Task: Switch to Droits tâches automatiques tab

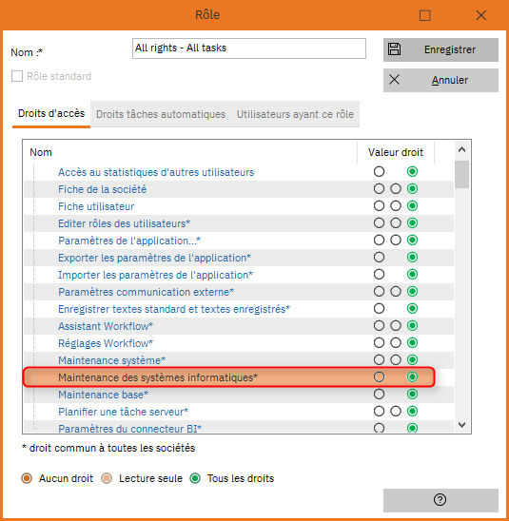Action: click(161, 114)
